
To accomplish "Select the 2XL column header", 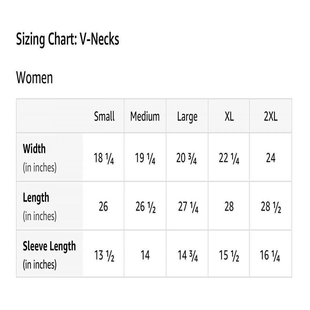I will 271,116.
